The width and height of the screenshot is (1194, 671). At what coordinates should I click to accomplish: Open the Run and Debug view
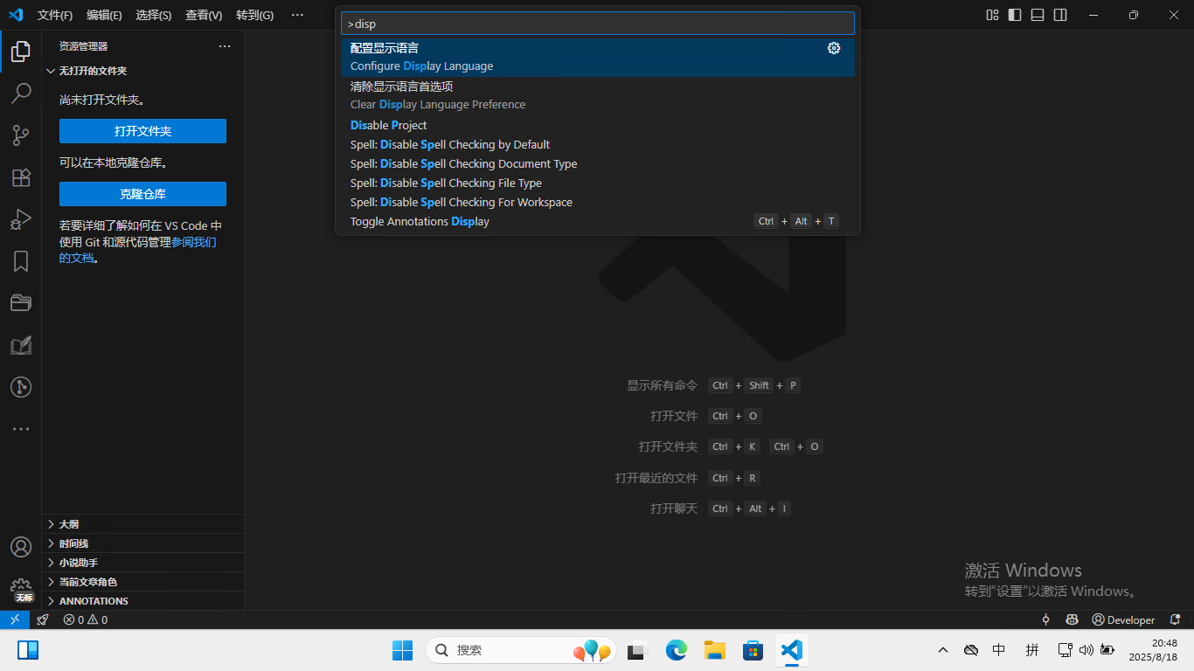click(21, 219)
